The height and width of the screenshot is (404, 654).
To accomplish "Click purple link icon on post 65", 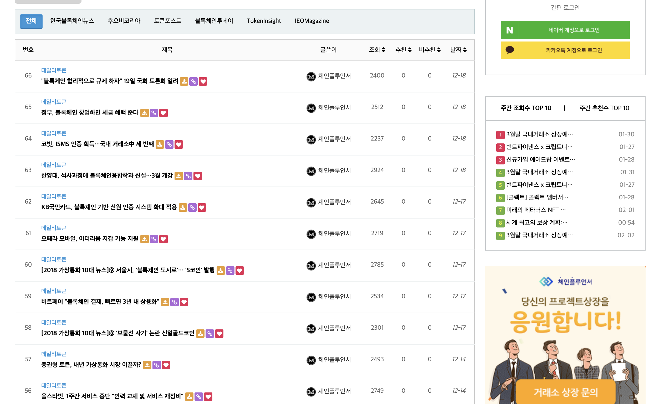I will pyautogui.click(x=154, y=113).
